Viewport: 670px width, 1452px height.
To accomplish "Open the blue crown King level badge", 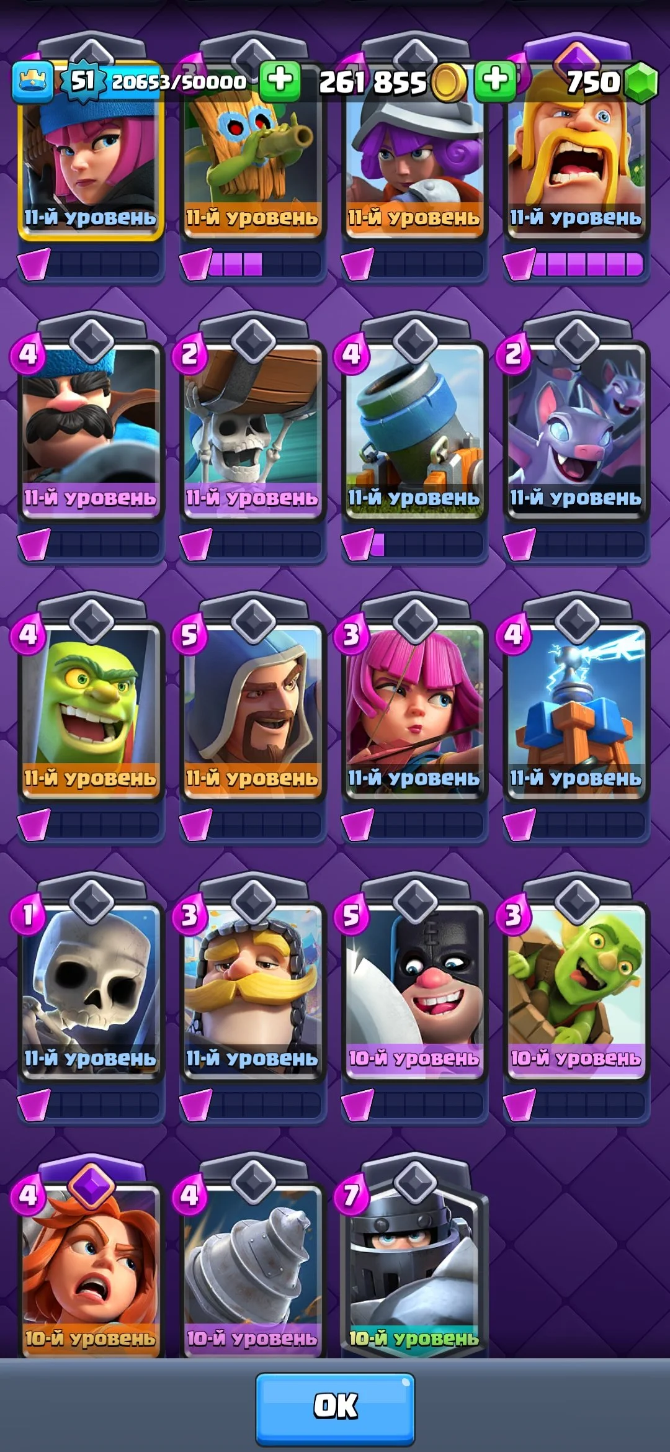I will tap(32, 82).
